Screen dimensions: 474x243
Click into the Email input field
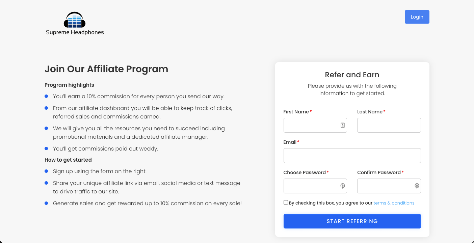[352, 156]
